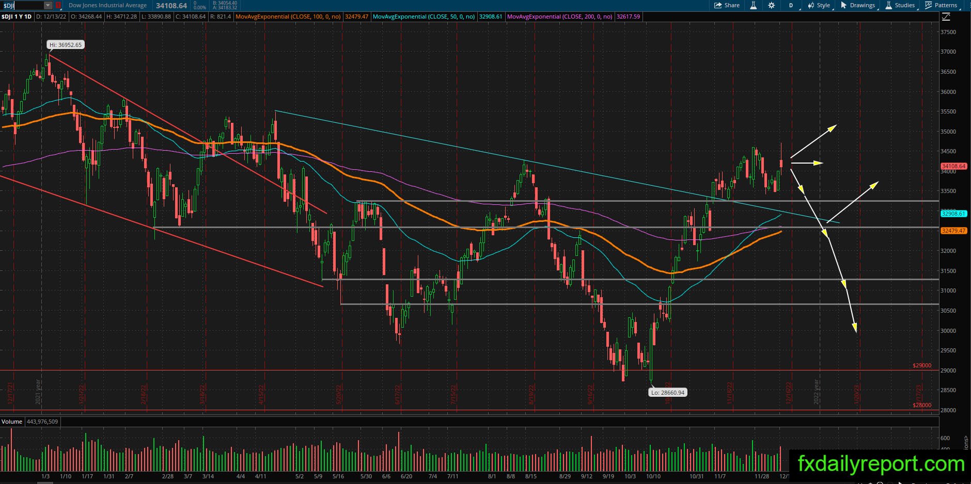971x484 pixels.
Task: Click the Volume study label
Action: click(x=12, y=422)
